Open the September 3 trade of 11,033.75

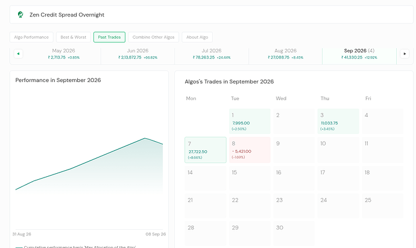click(338, 121)
